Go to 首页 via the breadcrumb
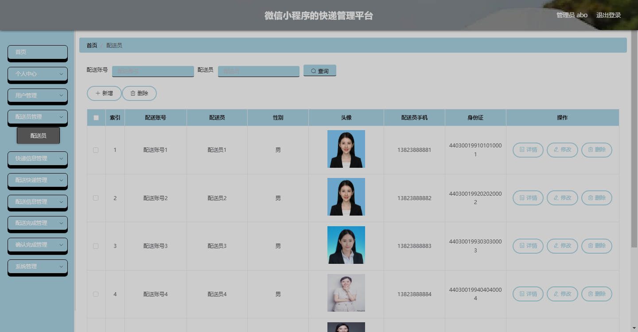 92,45
